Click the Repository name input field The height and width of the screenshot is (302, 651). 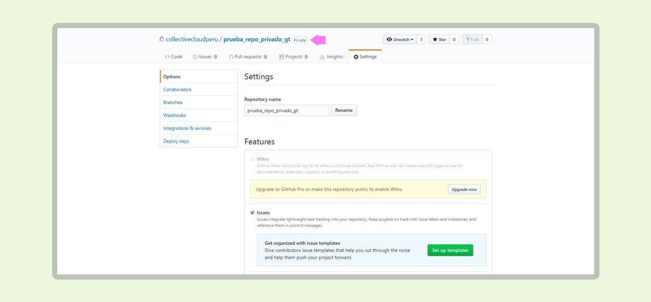click(x=287, y=110)
